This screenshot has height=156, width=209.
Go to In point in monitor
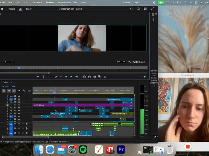(56, 77)
